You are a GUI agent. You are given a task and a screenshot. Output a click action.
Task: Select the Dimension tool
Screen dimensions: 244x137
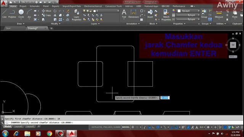(133, 14)
